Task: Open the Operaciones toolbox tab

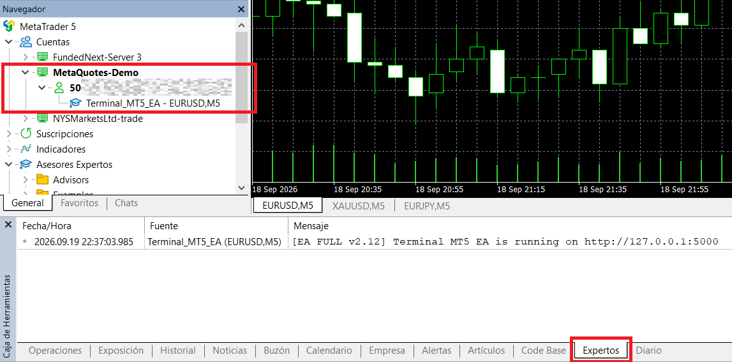Action: (55, 351)
